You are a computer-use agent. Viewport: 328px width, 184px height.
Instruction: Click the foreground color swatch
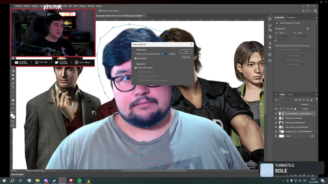click(12, 116)
